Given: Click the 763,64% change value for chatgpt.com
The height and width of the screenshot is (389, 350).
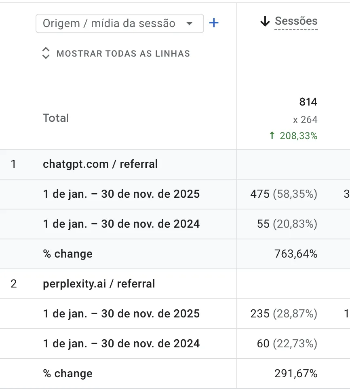Looking at the screenshot, I should 293,254.
